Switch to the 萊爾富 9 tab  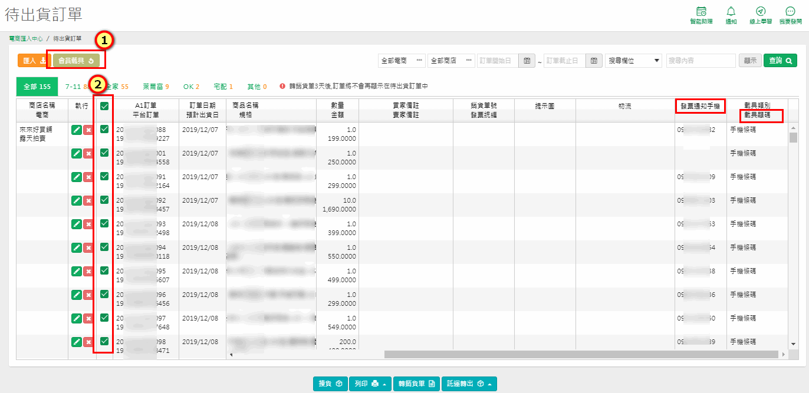click(156, 86)
